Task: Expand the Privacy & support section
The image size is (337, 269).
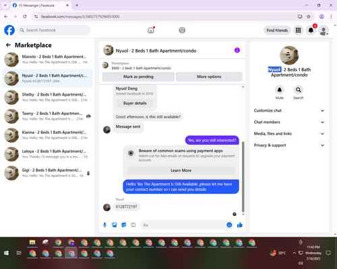Action: (x=289, y=145)
